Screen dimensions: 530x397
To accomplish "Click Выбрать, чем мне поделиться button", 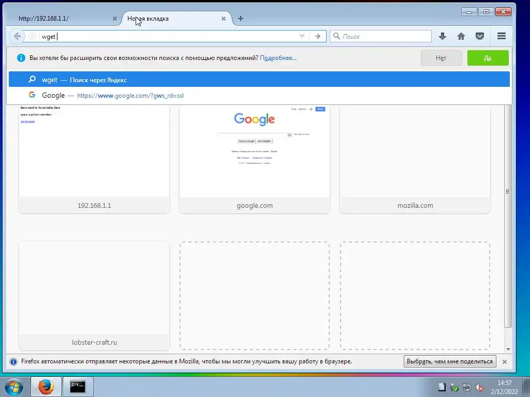I will [x=450, y=361].
